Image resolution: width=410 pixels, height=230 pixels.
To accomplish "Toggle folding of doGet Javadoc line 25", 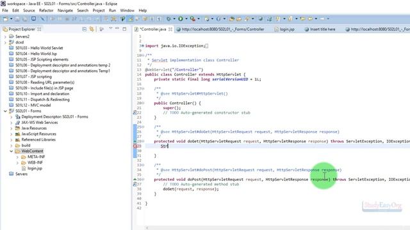I will tap(143, 126).
